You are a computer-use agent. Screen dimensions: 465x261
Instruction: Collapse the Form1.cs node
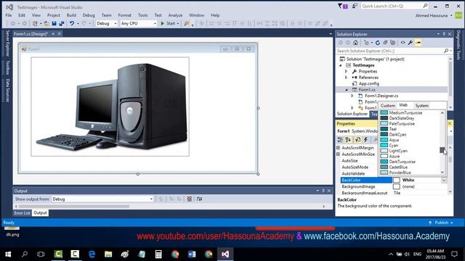point(347,90)
